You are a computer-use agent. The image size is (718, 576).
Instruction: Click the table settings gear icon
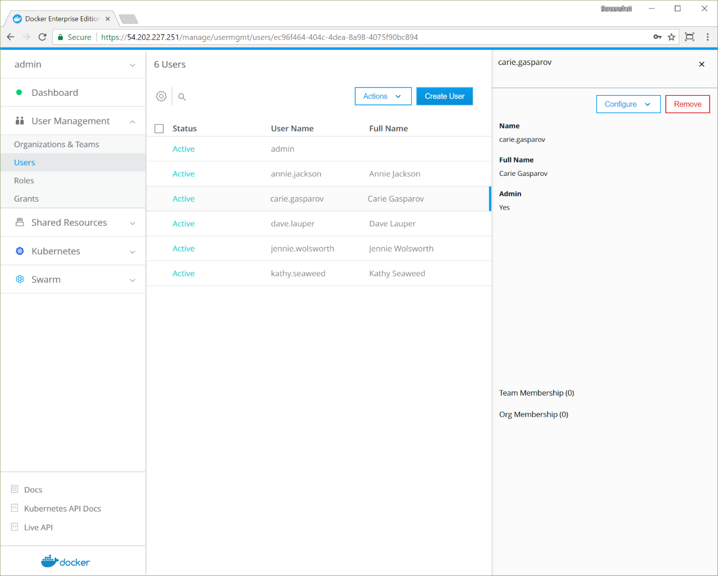(x=161, y=96)
